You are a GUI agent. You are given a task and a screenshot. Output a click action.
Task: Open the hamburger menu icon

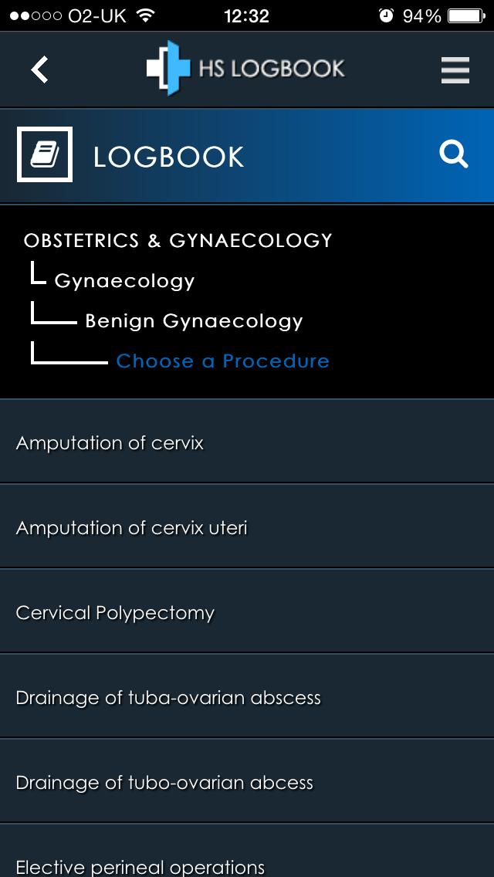pyautogui.click(x=455, y=69)
